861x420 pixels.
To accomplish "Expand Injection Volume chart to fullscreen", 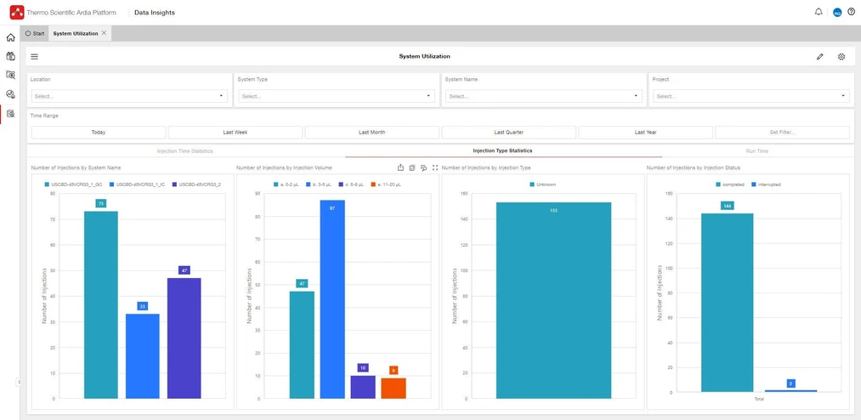I will 435,167.
